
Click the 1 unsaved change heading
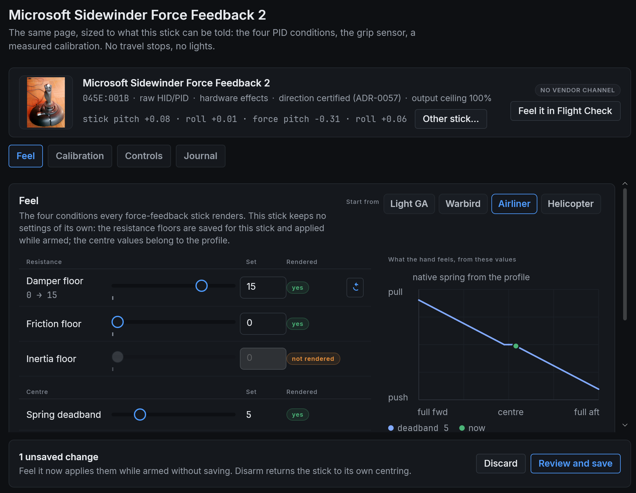tap(59, 457)
